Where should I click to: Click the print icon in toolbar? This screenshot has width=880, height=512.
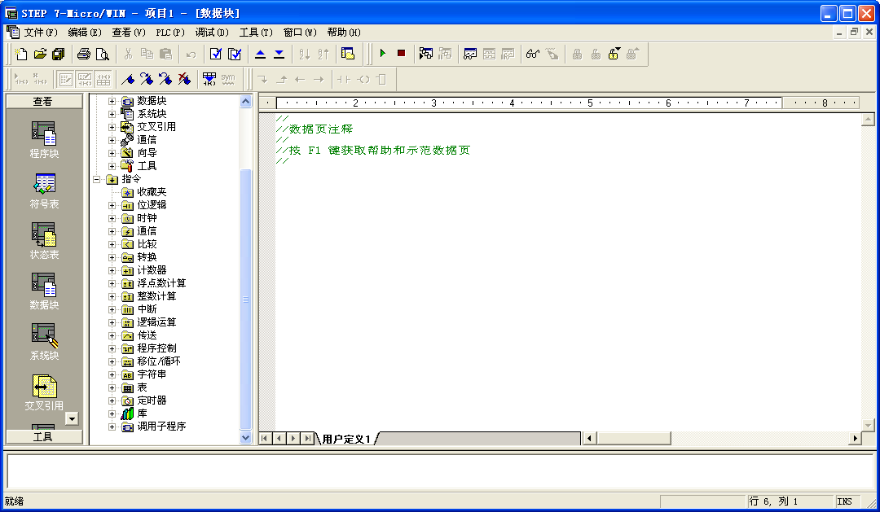[83, 54]
